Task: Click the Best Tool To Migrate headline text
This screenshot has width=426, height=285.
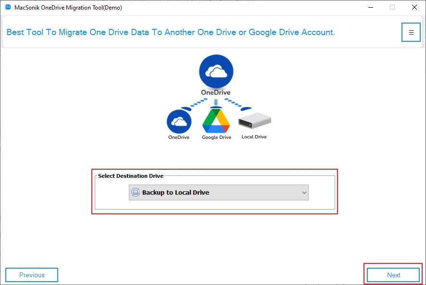Action: (171, 32)
